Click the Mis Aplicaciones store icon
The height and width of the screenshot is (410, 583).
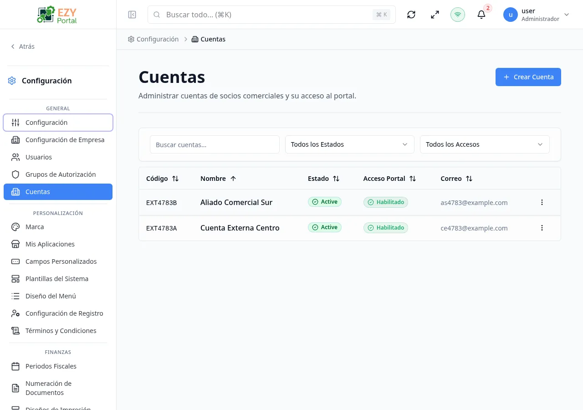[15, 244]
